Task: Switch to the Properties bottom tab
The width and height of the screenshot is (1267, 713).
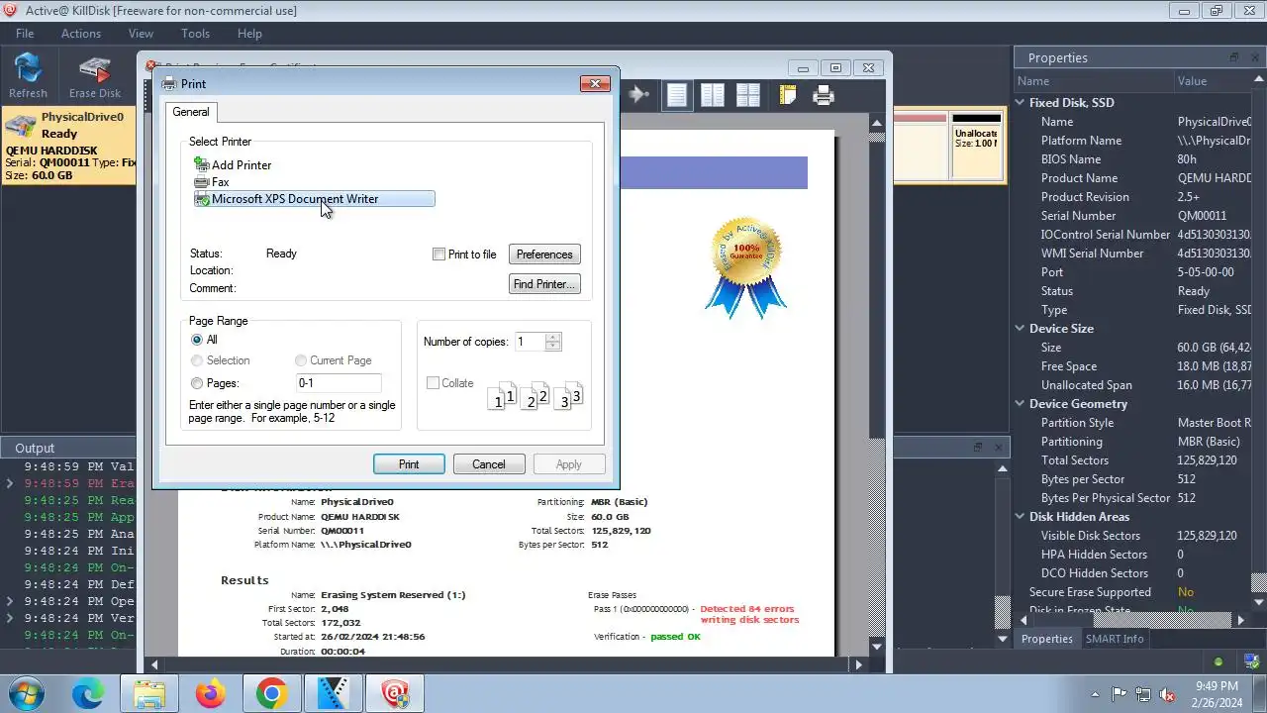Action: tap(1047, 639)
